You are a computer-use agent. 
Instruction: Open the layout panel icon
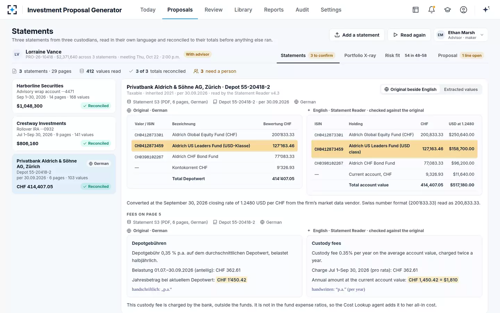click(x=416, y=10)
